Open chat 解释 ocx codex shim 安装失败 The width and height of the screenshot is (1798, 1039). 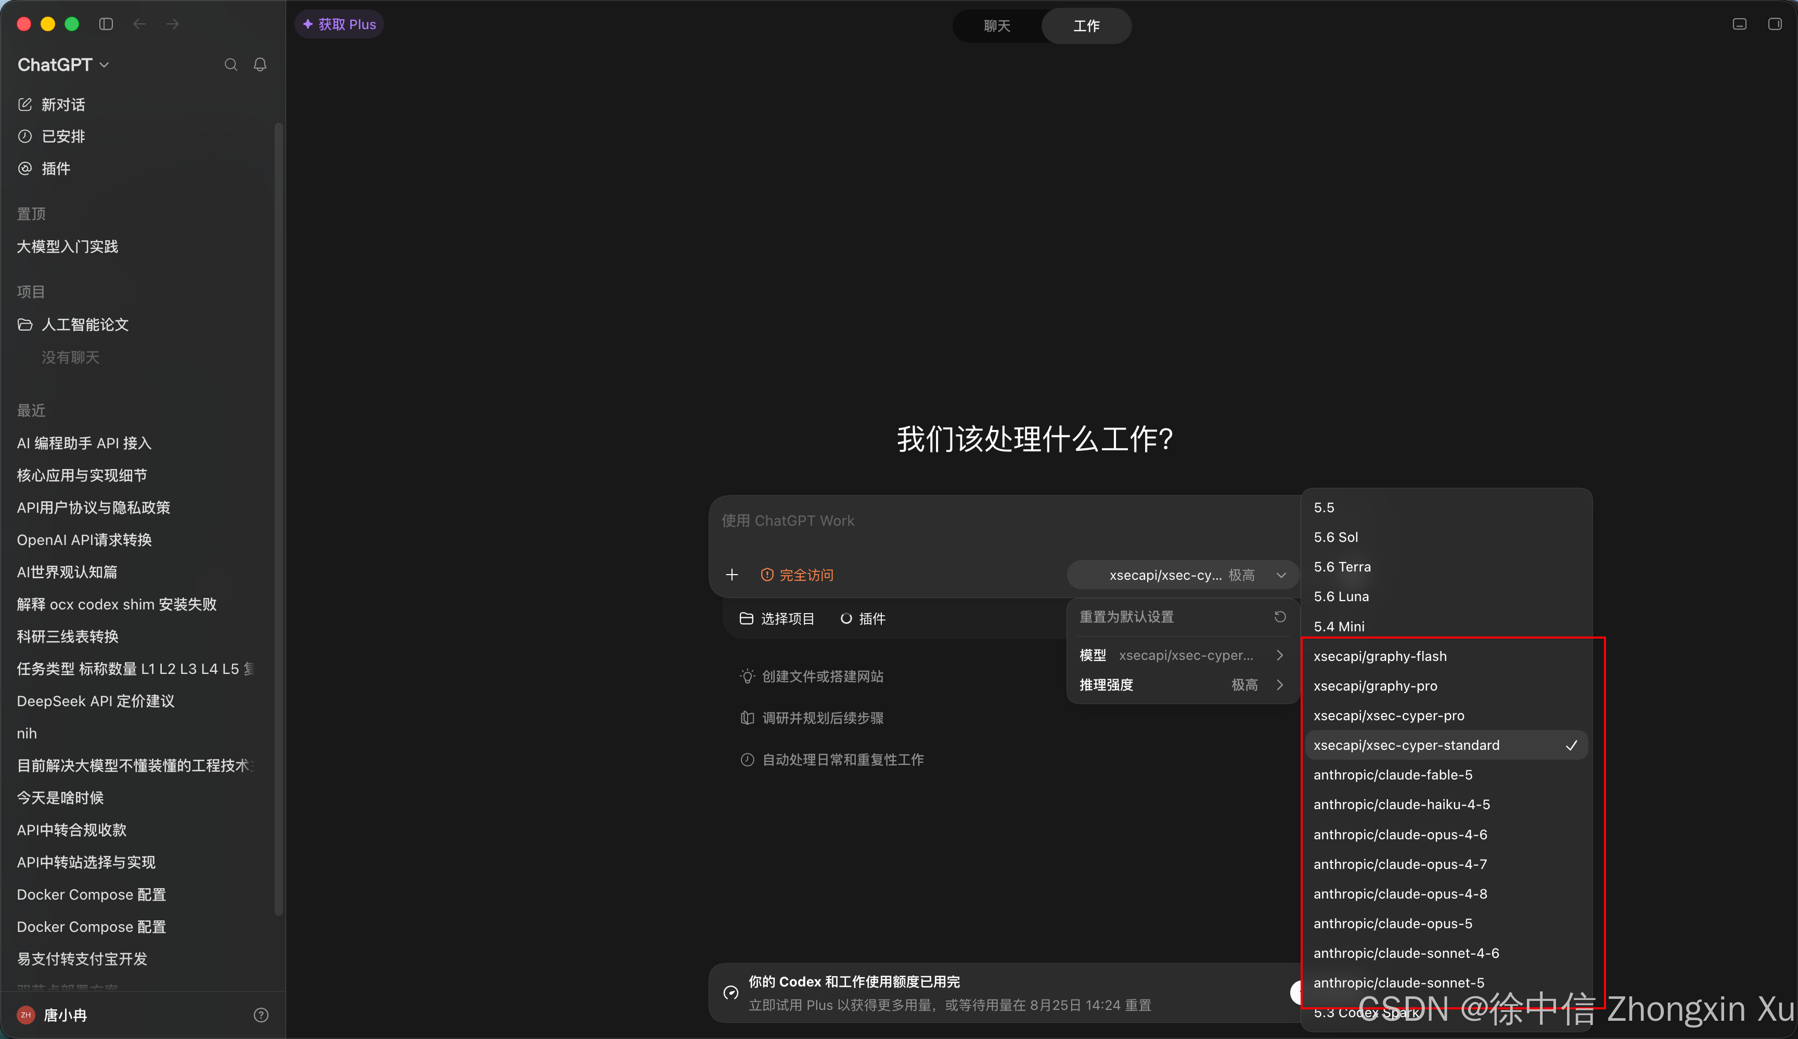pyautogui.click(x=117, y=605)
